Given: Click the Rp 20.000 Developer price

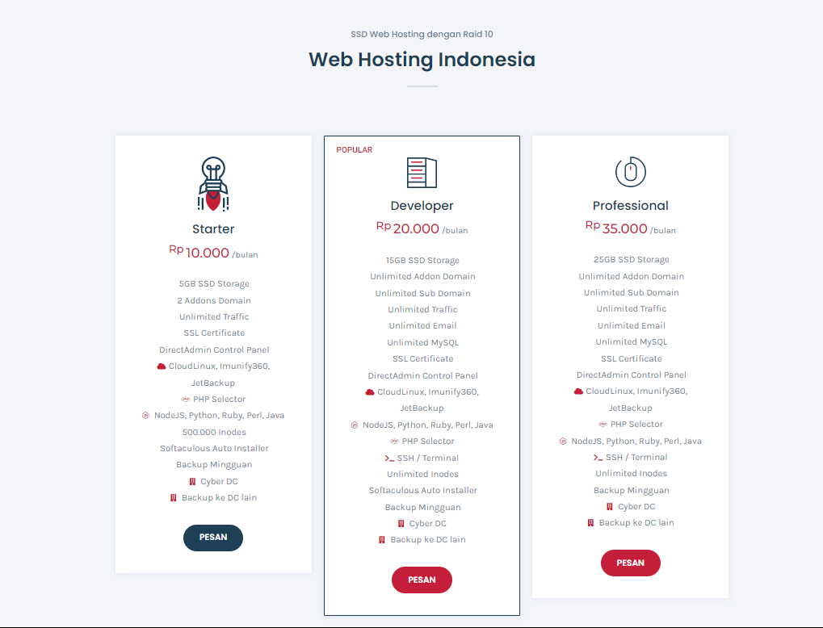Looking at the screenshot, I should coord(415,229).
